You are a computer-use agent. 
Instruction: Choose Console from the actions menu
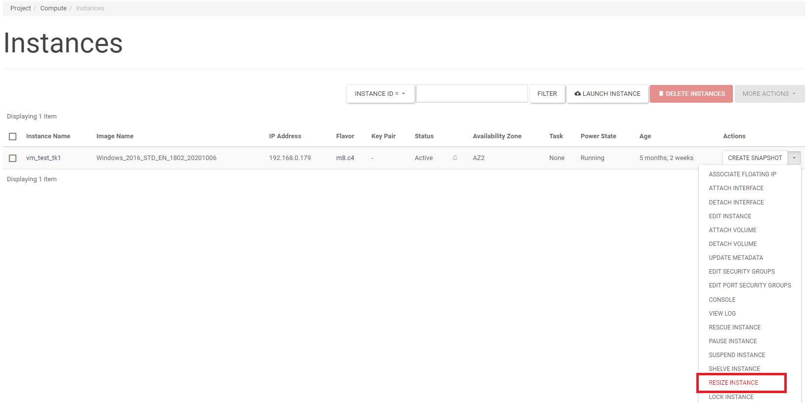[722, 300]
